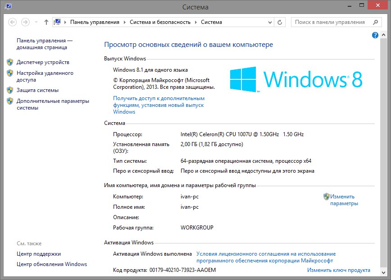The height and width of the screenshot is (280, 391).
Task: Click shield icon beside Настройка удаленного доступа
Action: coord(10,73)
